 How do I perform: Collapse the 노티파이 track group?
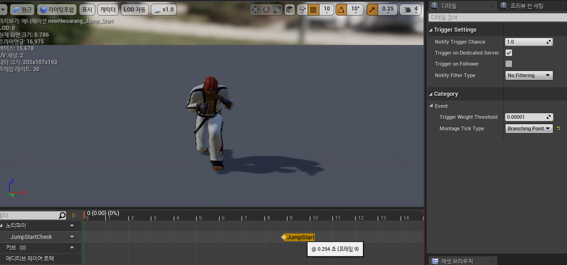[x=1, y=226]
